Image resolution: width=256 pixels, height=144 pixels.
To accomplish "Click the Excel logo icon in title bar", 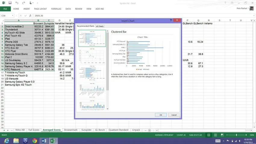I will [x=3, y=3].
